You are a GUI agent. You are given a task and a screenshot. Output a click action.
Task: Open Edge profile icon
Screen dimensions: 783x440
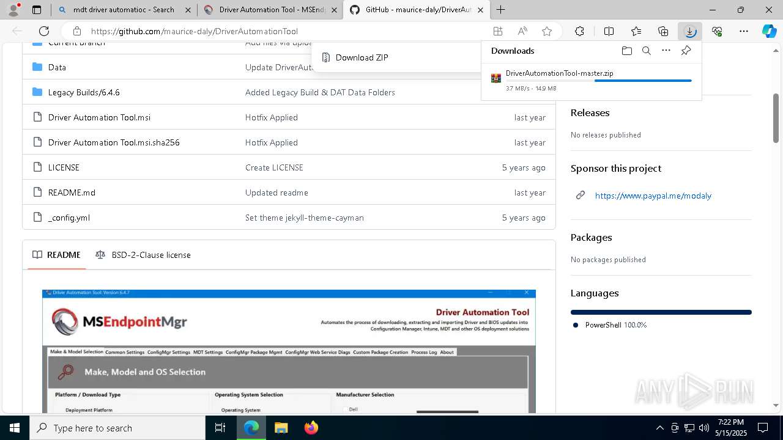(x=13, y=10)
